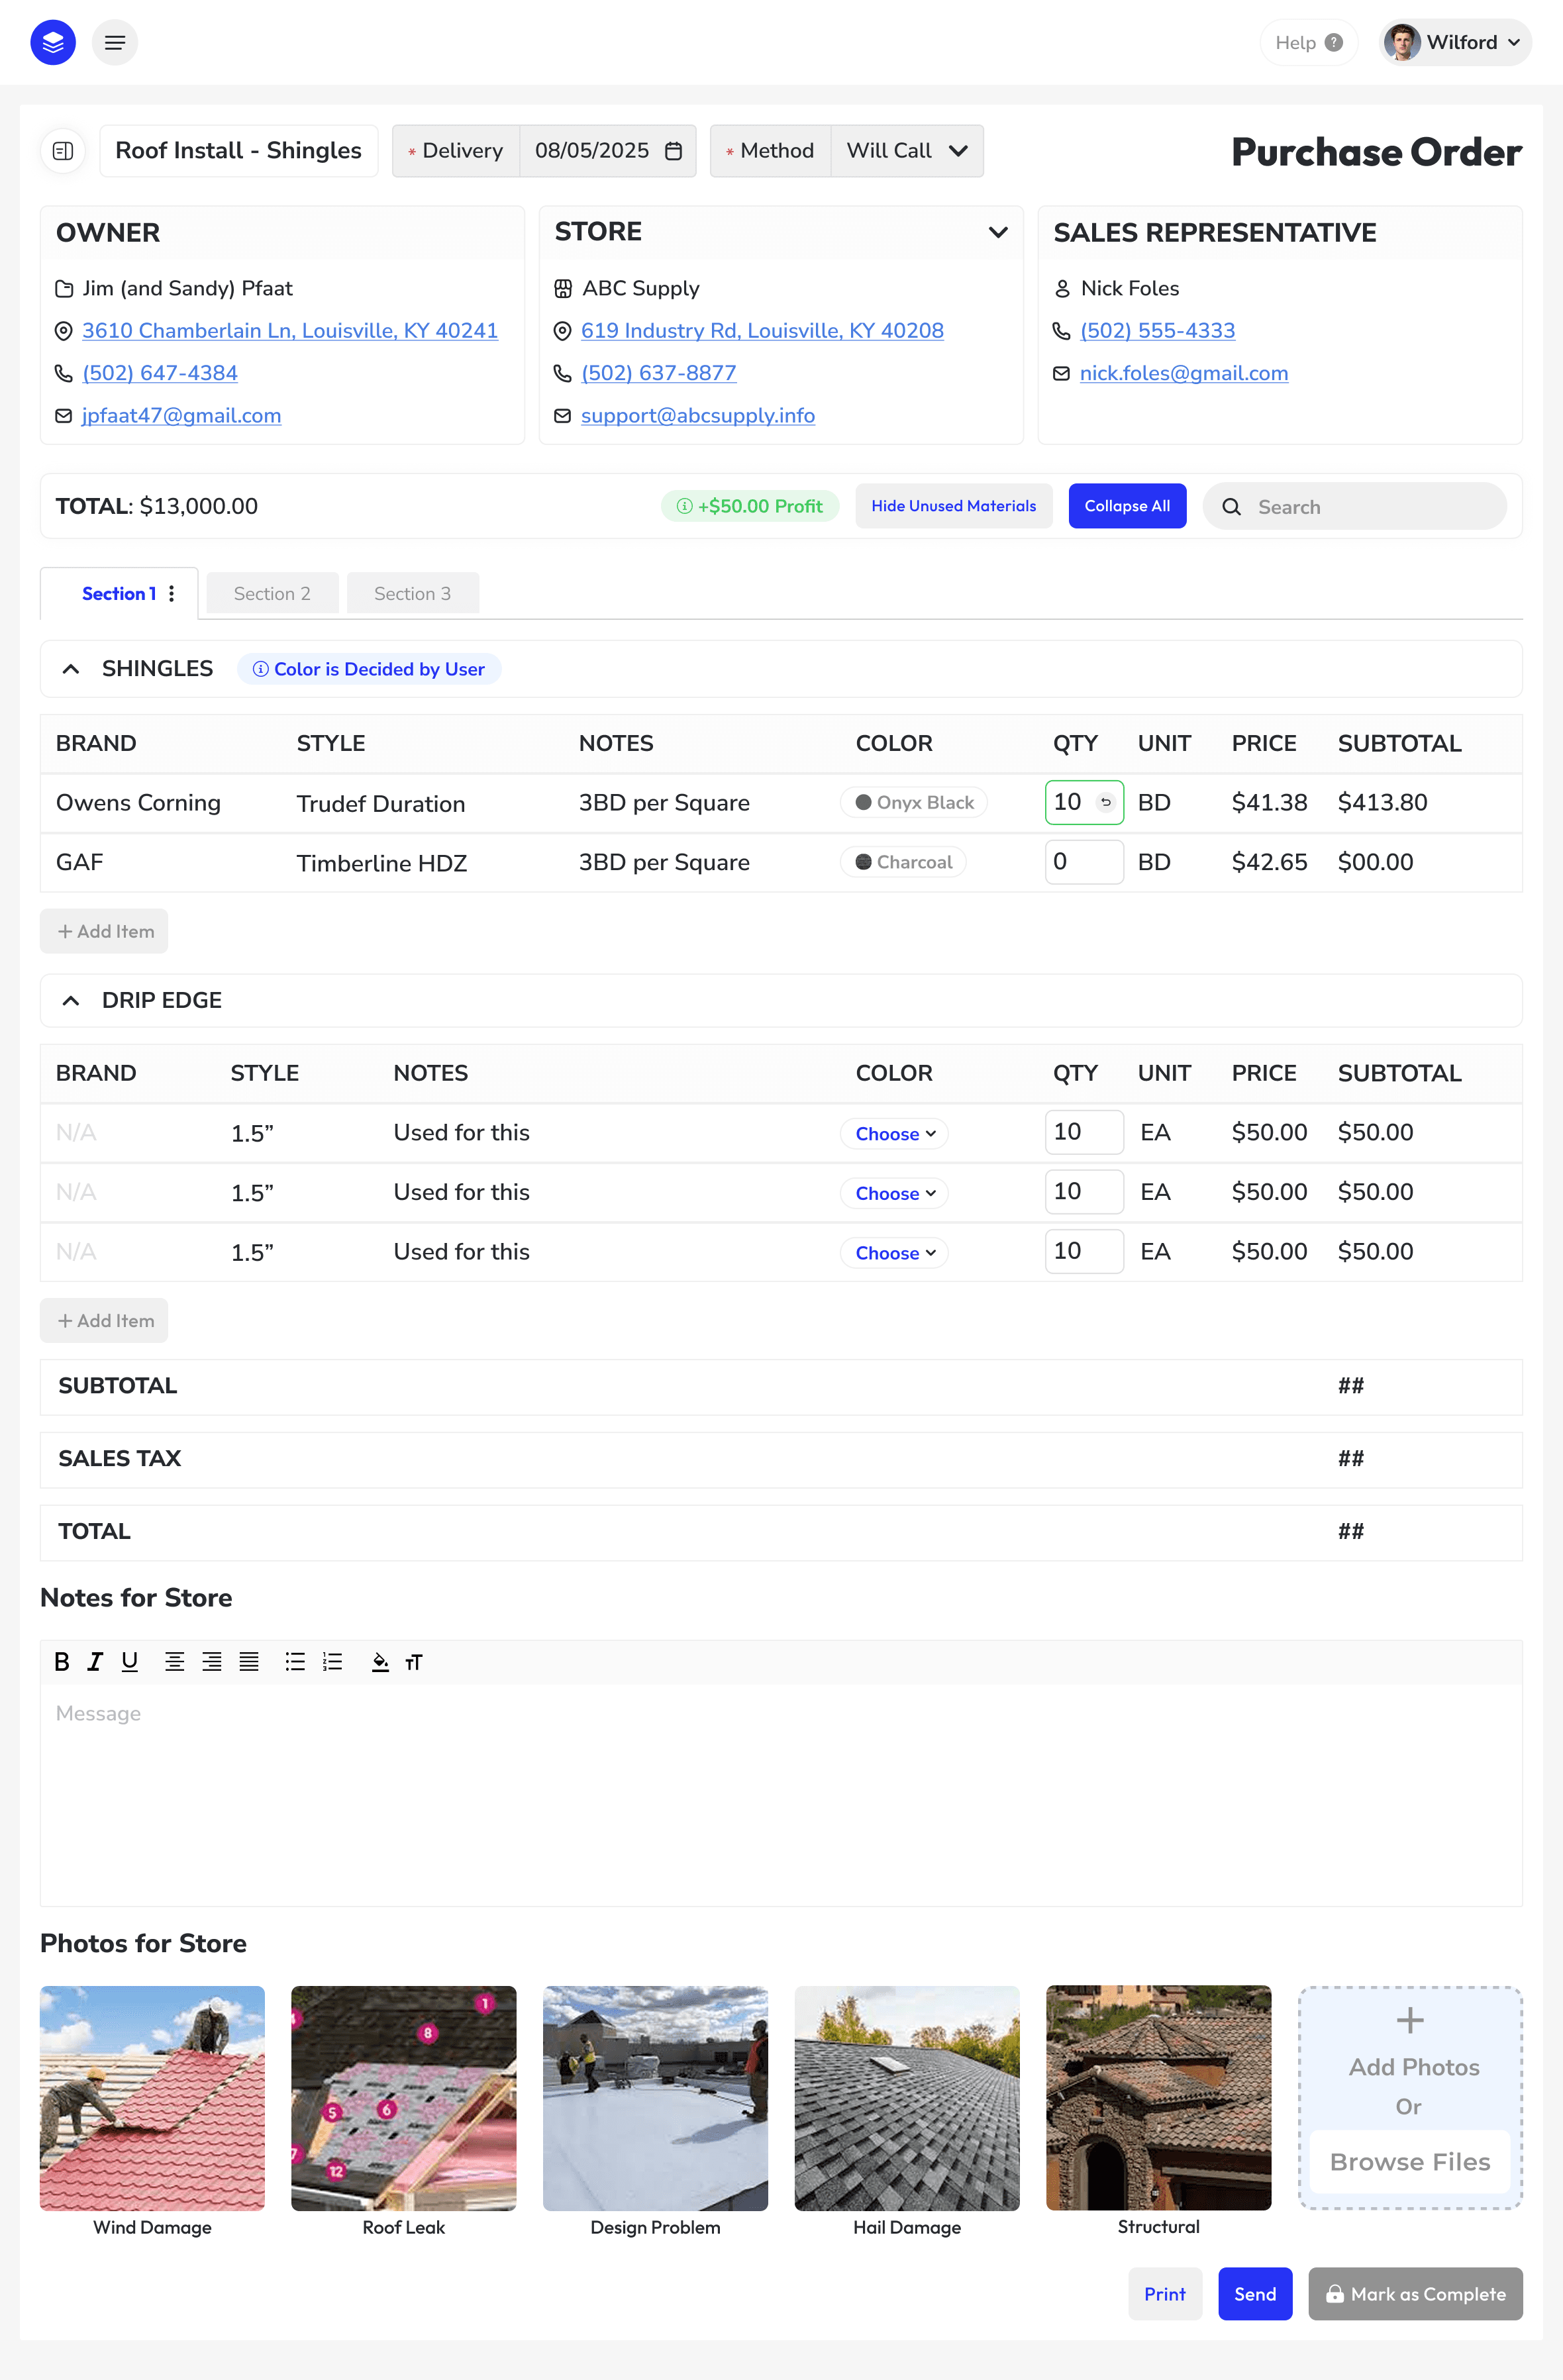Click the sidebar panel toggle icon
This screenshot has width=1563, height=2380.
[x=63, y=151]
